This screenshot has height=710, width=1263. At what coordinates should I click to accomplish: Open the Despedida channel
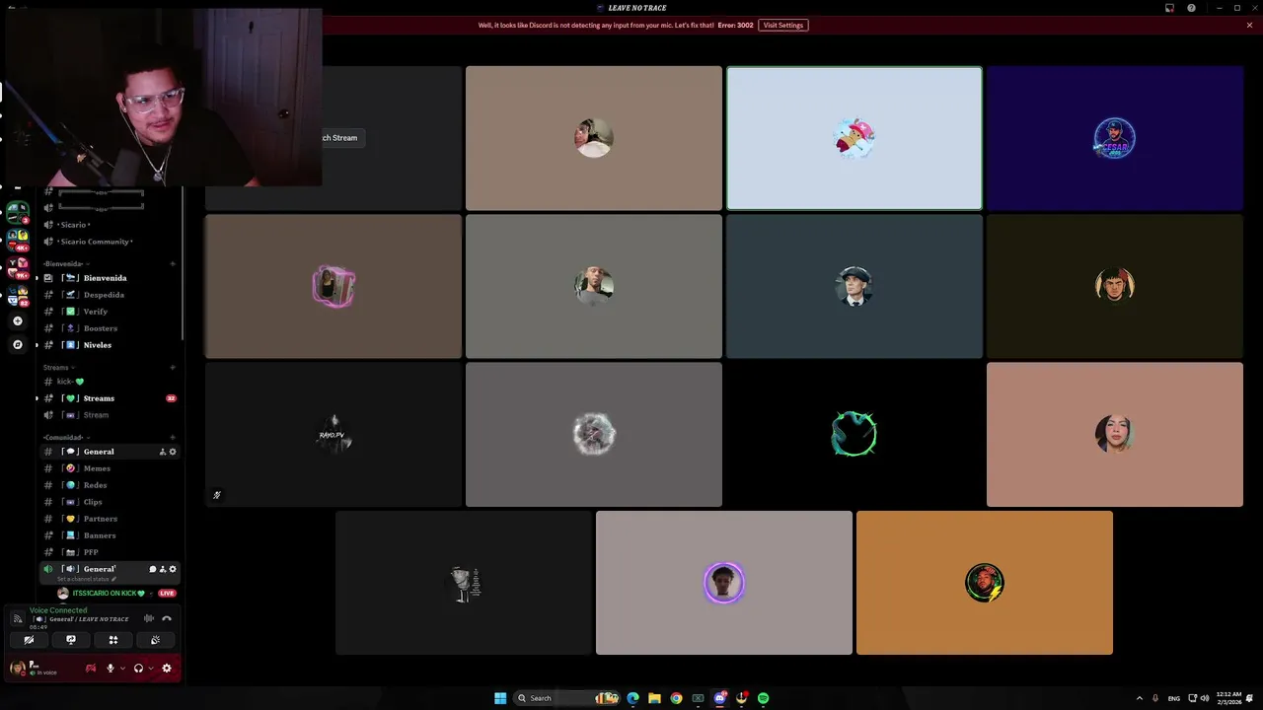(110, 295)
